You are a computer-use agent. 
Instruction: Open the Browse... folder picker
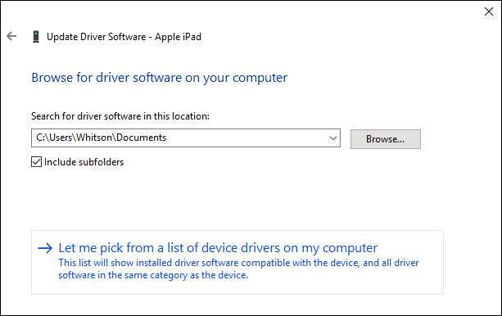[x=386, y=139]
